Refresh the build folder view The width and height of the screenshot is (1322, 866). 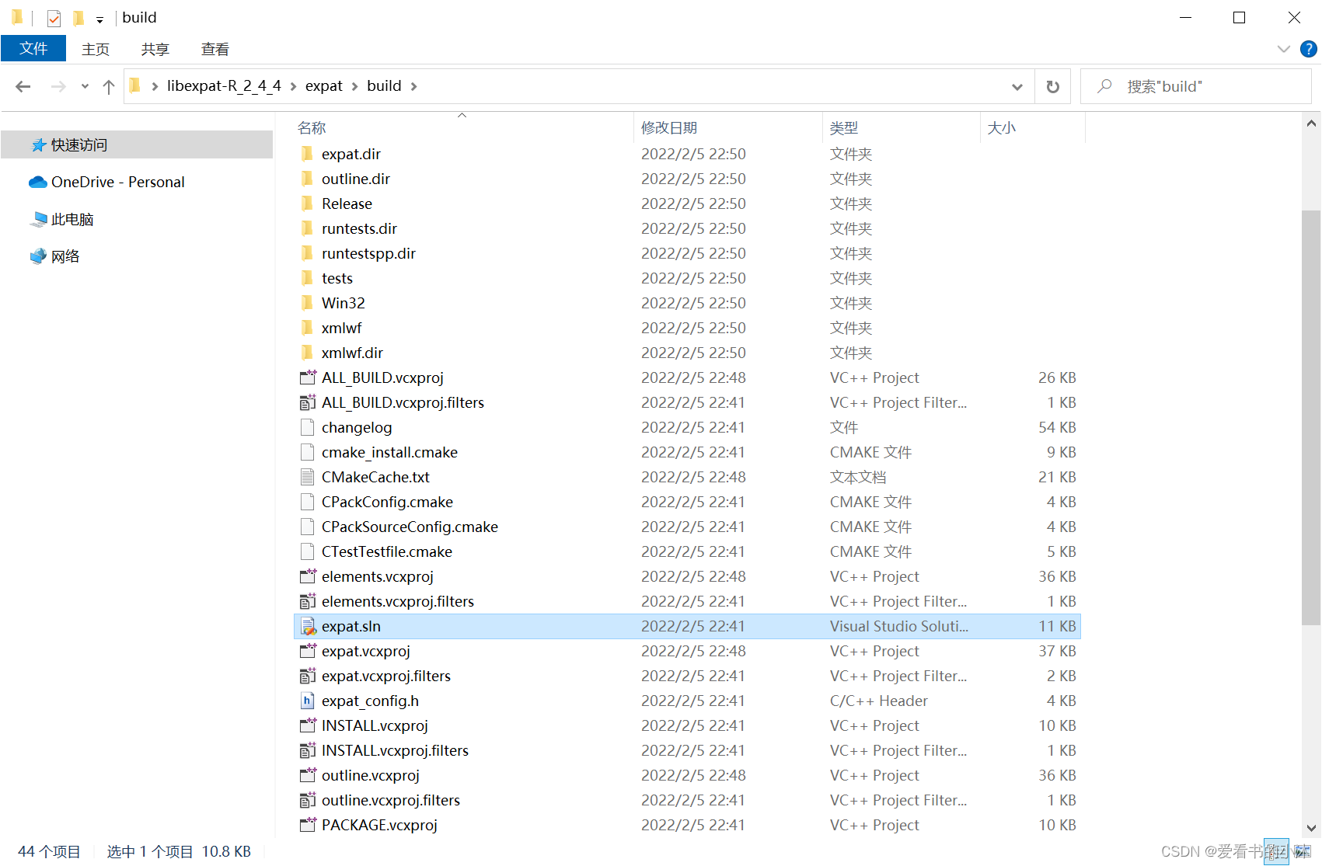1053,86
